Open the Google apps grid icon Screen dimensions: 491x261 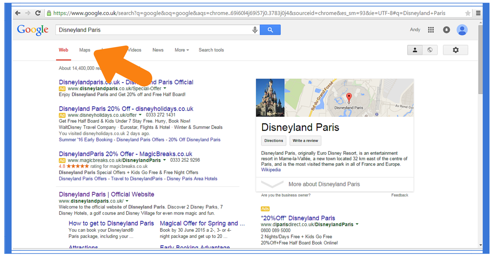pyautogui.click(x=431, y=30)
